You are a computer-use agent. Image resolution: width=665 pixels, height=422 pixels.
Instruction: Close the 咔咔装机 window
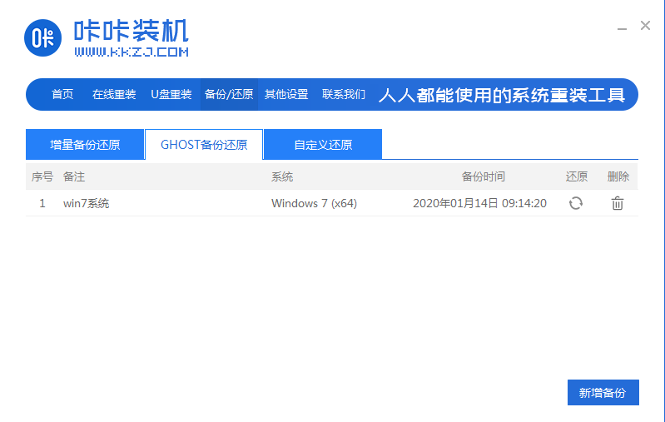point(645,26)
